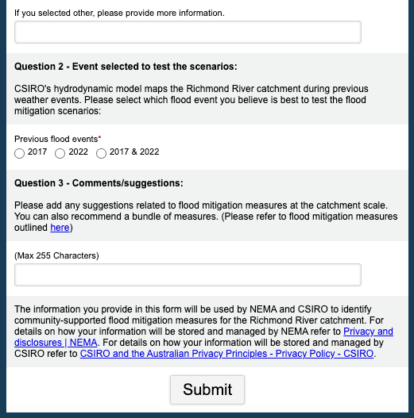Open the CSIRO Privacy Policy link

click(226, 354)
